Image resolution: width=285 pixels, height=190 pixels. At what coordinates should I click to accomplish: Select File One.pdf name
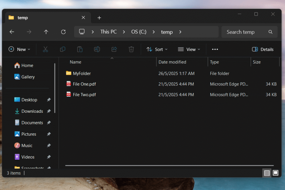click(84, 84)
